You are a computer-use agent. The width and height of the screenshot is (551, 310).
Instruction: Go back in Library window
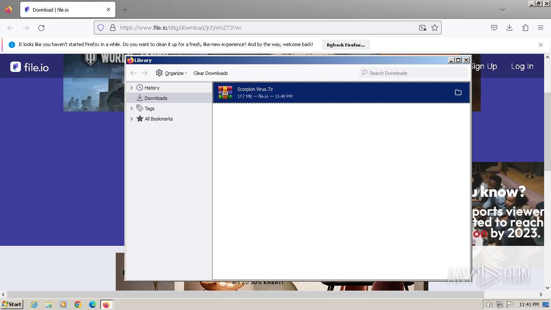pos(133,73)
